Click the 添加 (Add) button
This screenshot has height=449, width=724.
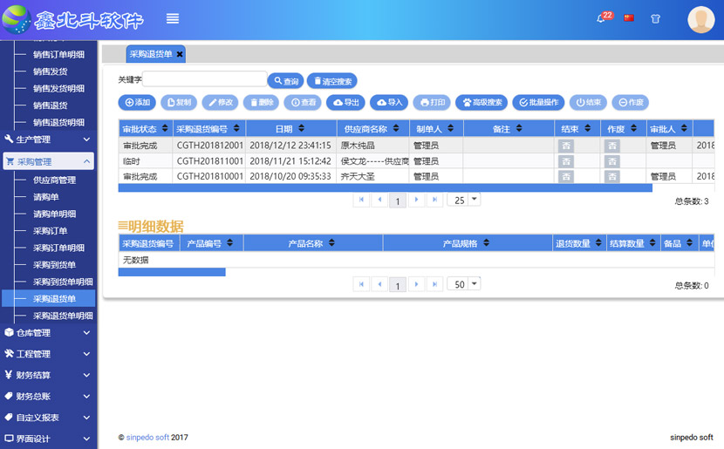coord(137,102)
